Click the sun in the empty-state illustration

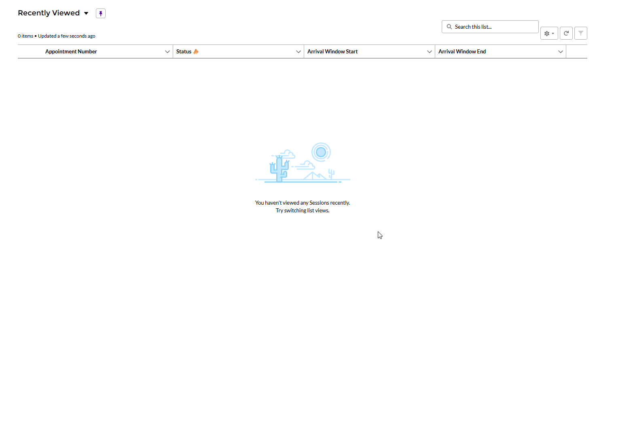click(x=321, y=152)
